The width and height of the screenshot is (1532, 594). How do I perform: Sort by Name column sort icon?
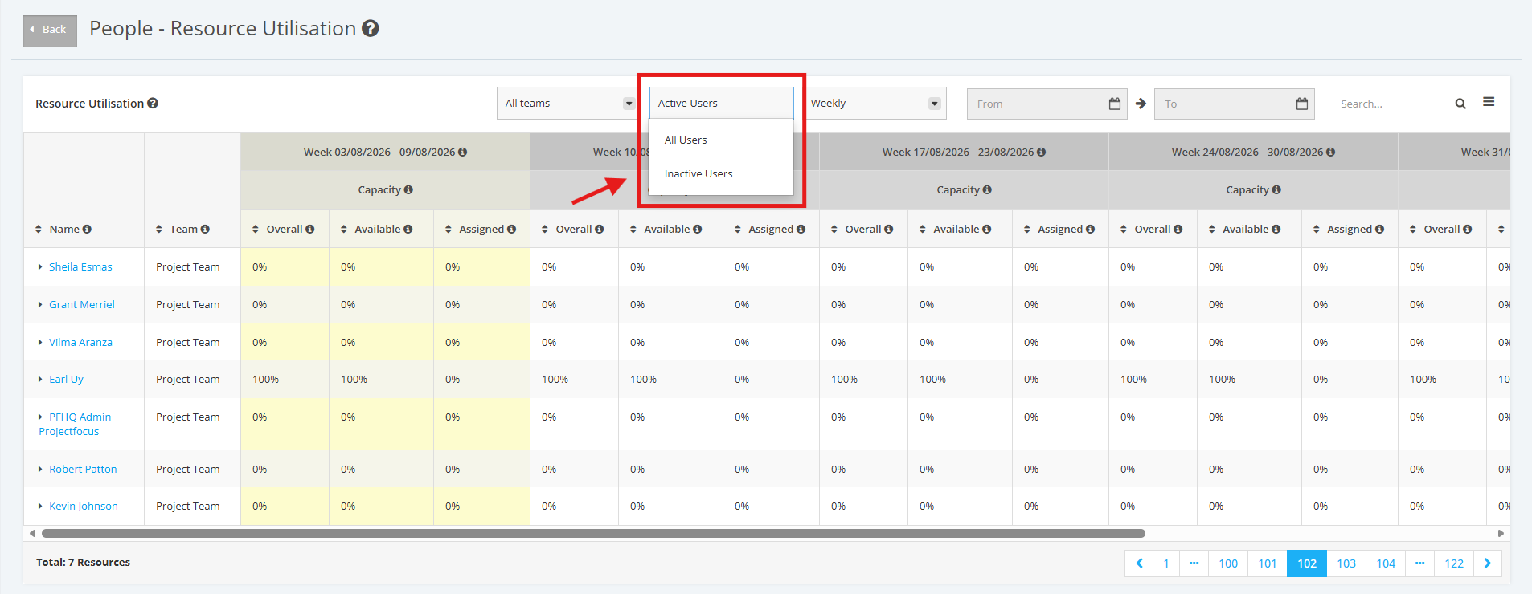[x=39, y=230]
